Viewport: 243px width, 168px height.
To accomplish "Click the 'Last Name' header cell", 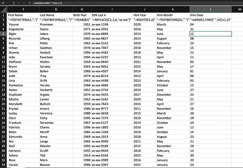I will [x=56, y=15].
